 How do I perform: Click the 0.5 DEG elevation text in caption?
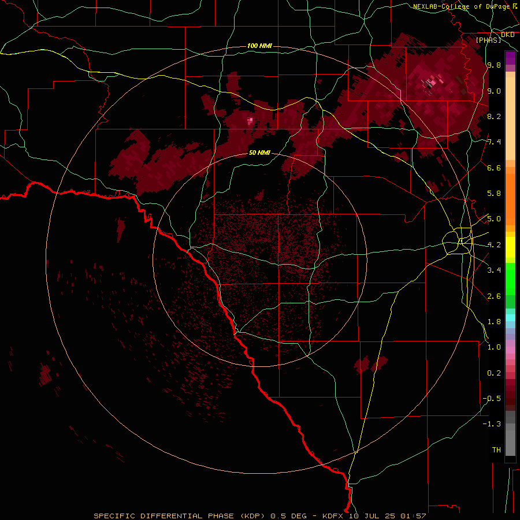pyautogui.click(x=288, y=516)
